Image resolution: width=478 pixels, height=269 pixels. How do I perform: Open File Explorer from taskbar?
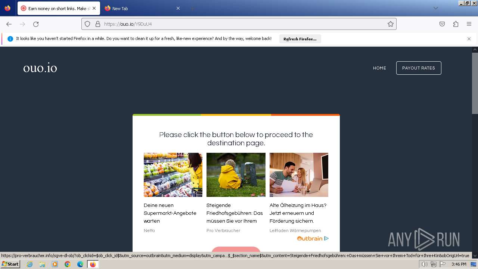tap(42, 264)
